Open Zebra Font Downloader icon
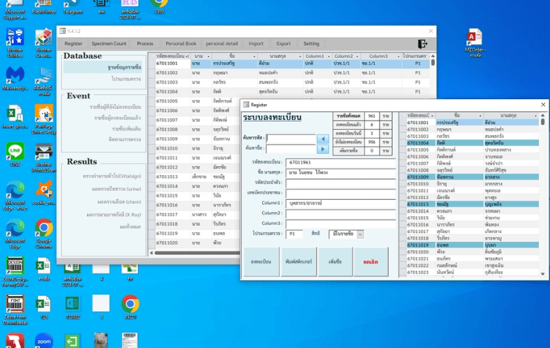550x348 pixels. click(15, 309)
